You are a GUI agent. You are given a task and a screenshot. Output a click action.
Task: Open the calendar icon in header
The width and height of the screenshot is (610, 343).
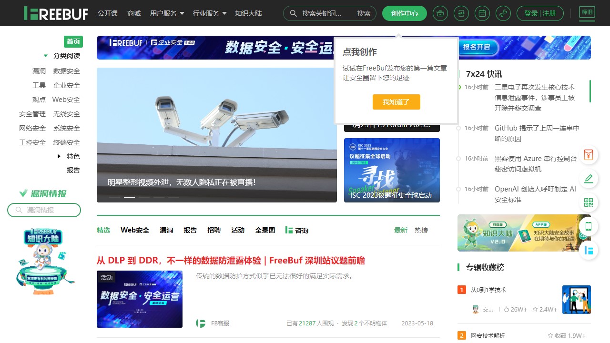(482, 13)
